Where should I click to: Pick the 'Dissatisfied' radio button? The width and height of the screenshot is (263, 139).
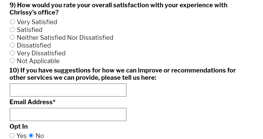[x=12, y=45]
